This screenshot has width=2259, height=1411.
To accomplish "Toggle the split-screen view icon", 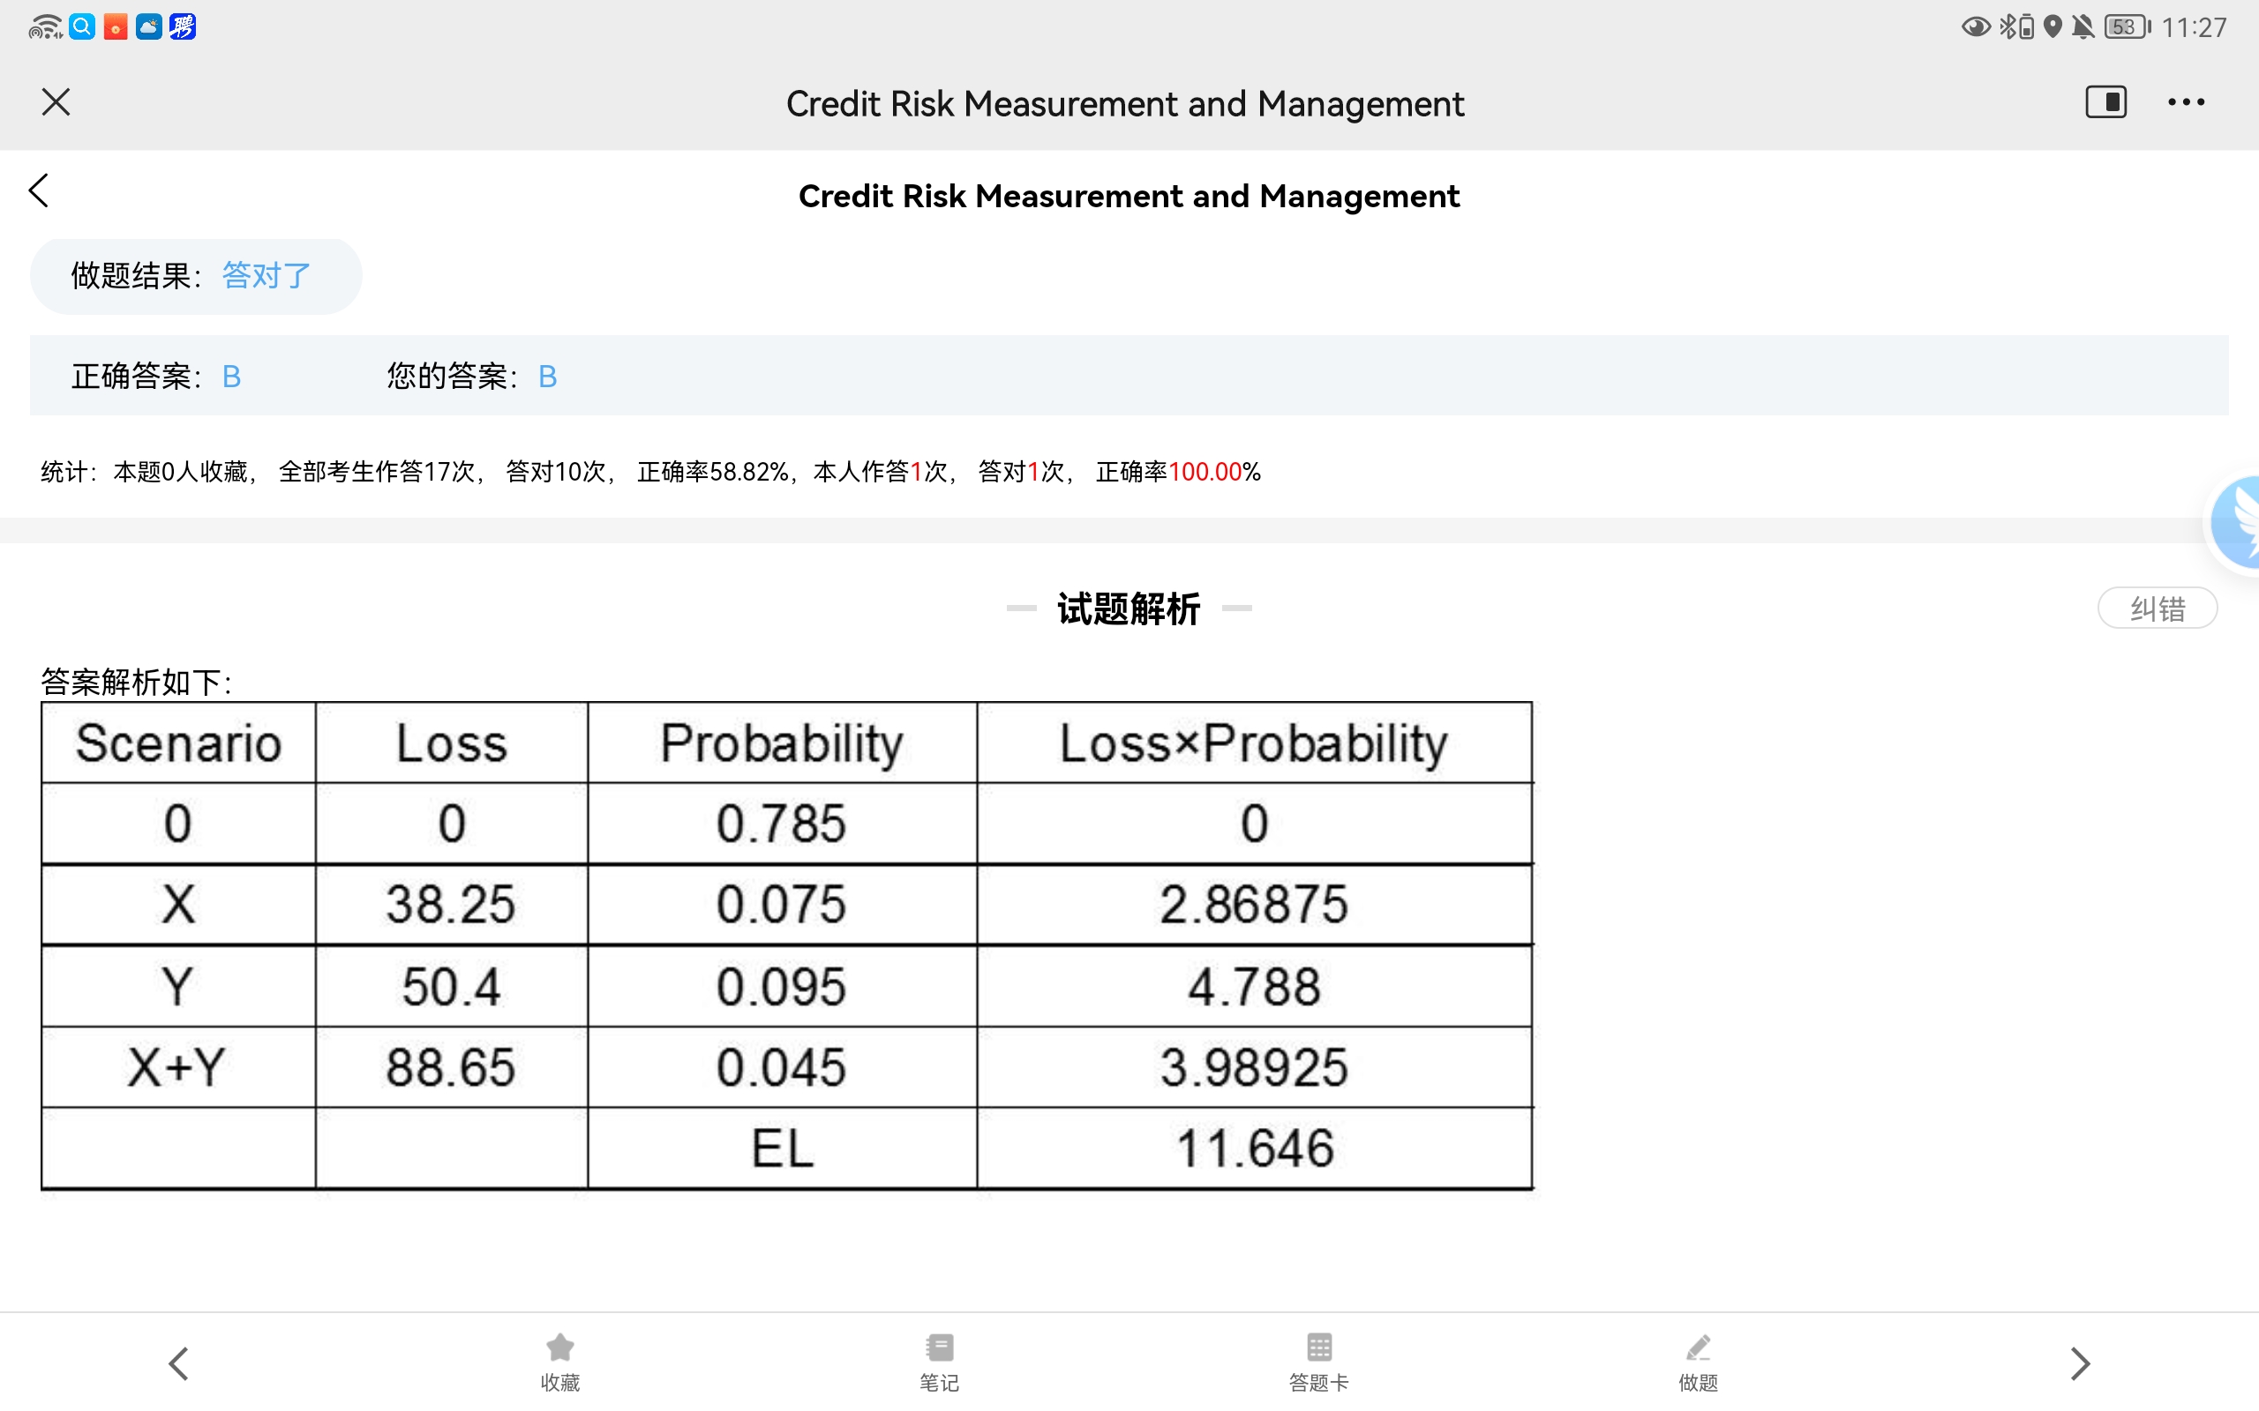I will point(2106,101).
